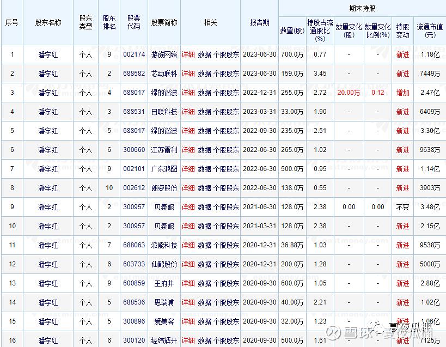Open 仙鹤股份 stock name link
Image resolution: width=446 pixels, height=347 pixels.
tap(164, 264)
